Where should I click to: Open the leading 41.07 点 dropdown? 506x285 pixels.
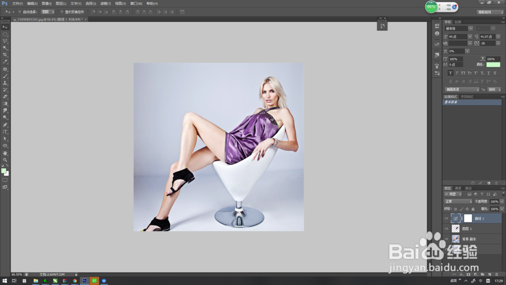498,37
